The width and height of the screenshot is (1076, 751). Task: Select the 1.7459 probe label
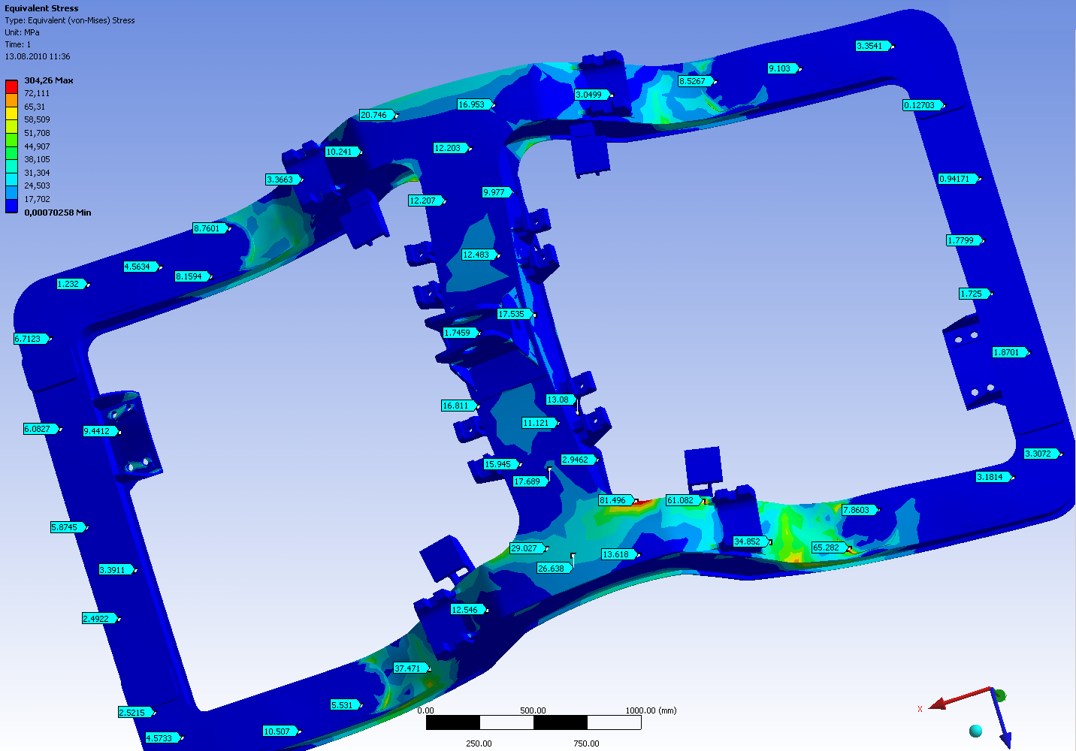461,333
